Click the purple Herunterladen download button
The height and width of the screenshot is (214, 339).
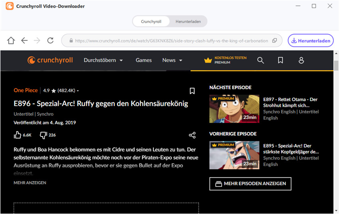coord(311,40)
